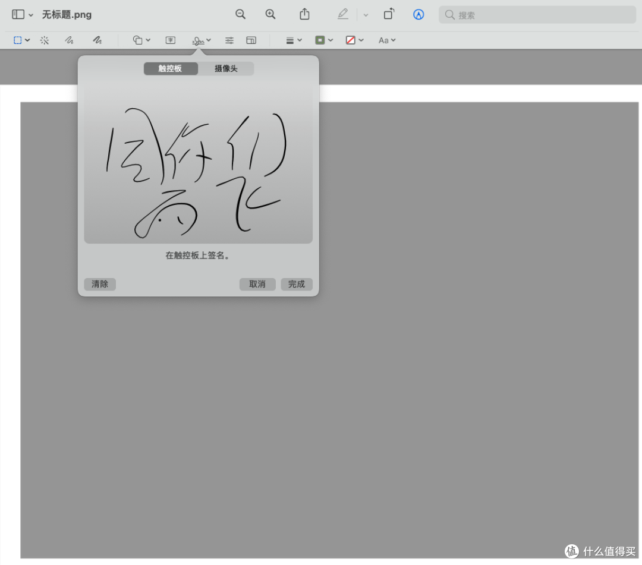Open the Adjust Color sliders tool
Viewport: 642px width, 565px height.
click(x=229, y=40)
